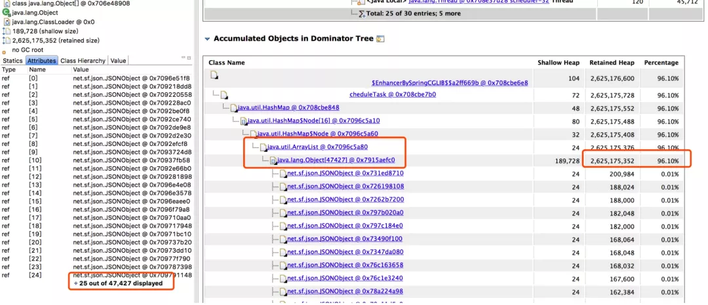Image resolution: width=708 pixels, height=305 pixels.
Task: Click the icon before JSONObject @ 0x78a224a98
Action: click(283, 292)
